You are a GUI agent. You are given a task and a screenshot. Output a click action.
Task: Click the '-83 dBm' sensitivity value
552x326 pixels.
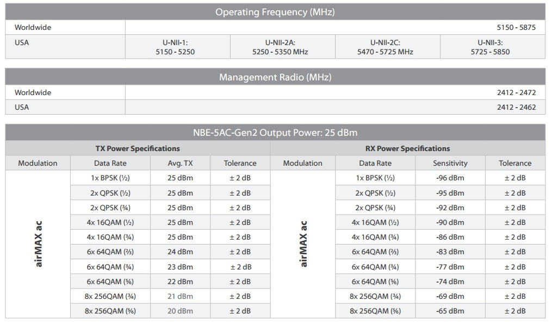tap(450, 252)
